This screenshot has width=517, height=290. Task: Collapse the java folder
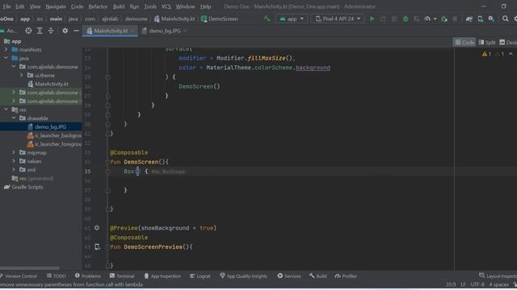[6, 58]
